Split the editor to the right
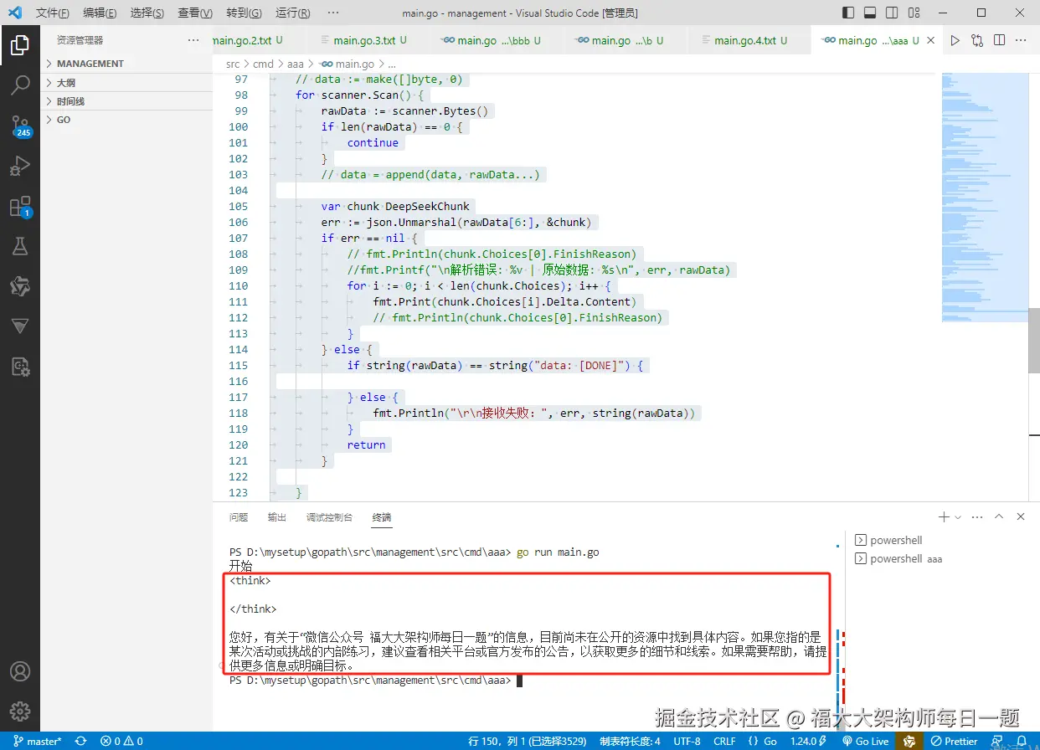 (x=999, y=40)
